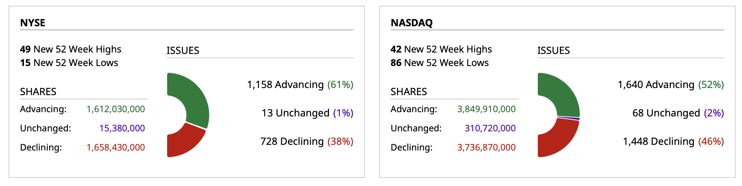Click NYSE advancing shares value 1,612,030,000
The image size is (742, 186).
(x=116, y=109)
